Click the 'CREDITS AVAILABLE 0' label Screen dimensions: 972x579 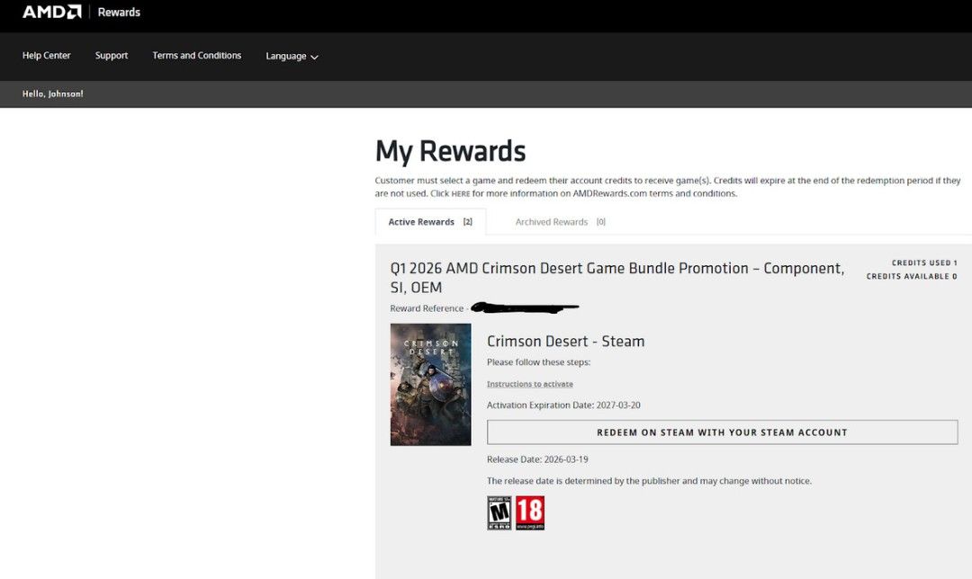pos(912,277)
